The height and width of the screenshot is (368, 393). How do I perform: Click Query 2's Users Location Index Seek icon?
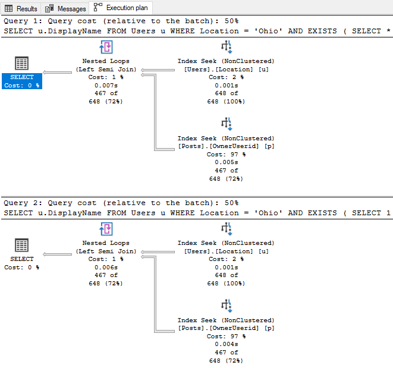point(226,229)
